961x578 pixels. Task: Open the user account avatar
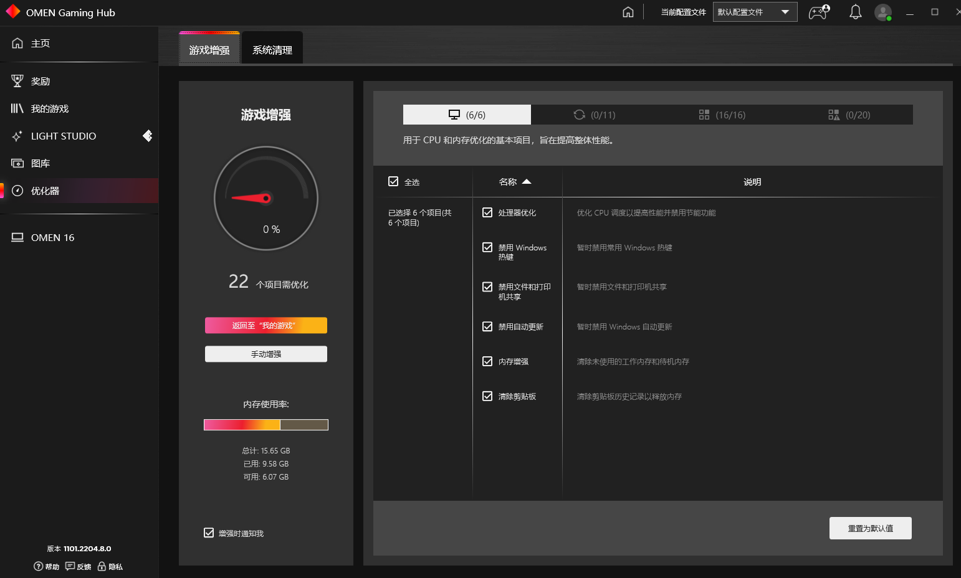pyautogui.click(x=883, y=12)
